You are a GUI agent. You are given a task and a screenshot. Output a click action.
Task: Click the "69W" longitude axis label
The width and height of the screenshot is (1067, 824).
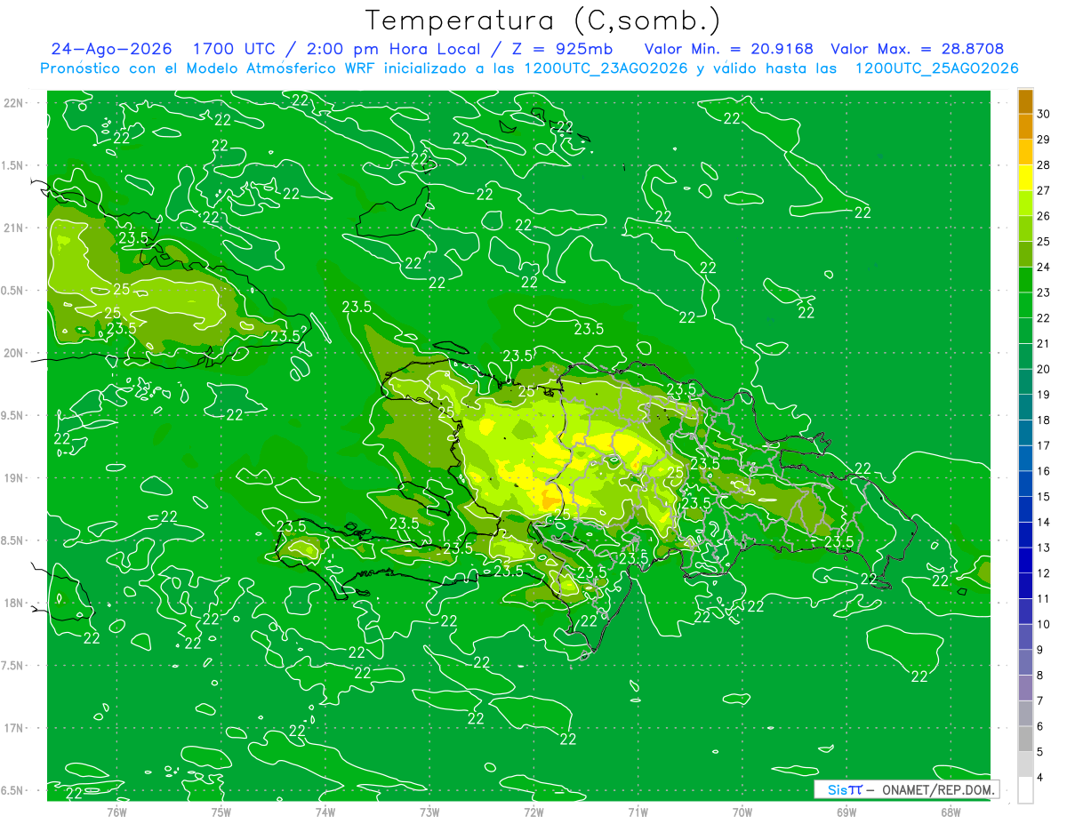tap(846, 812)
